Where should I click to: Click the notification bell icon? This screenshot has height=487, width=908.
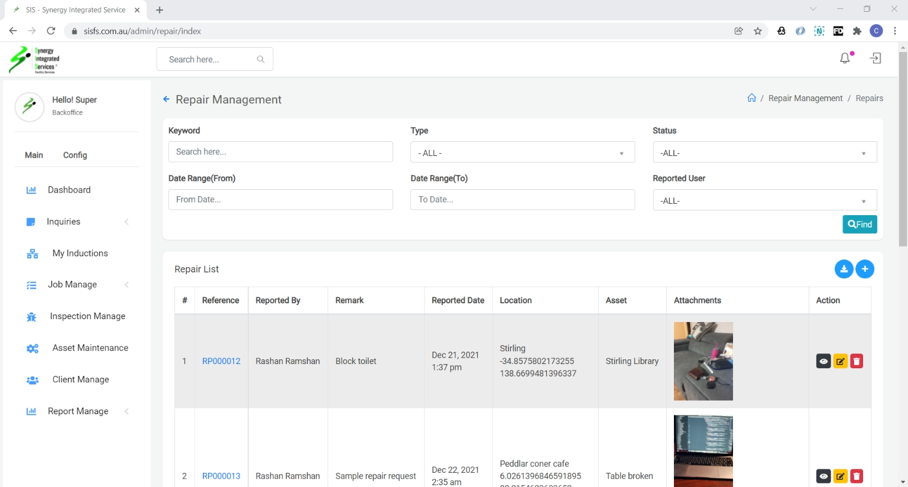tap(845, 58)
